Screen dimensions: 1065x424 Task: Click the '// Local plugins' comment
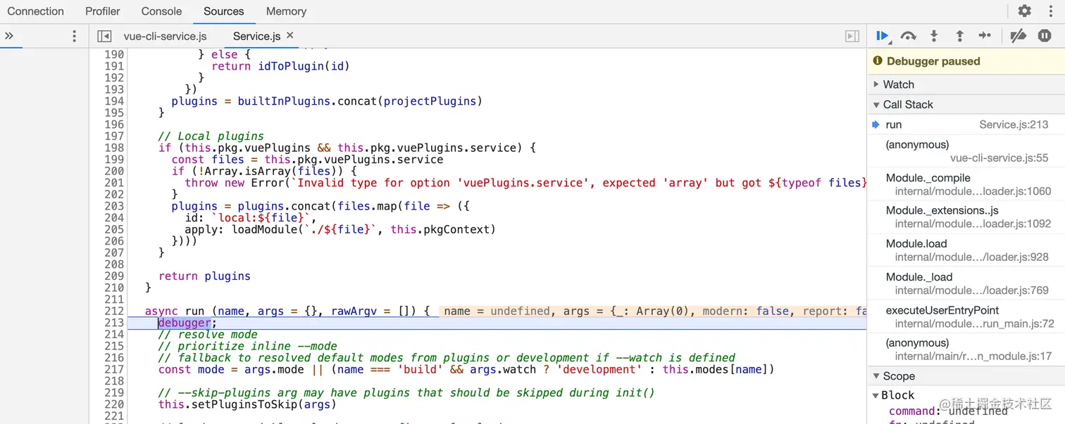pyautogui.click(x=211, y=136)
